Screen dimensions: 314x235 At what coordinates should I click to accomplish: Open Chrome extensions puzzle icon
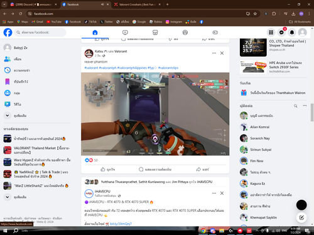pyautogui.click(x=274, y=14)
